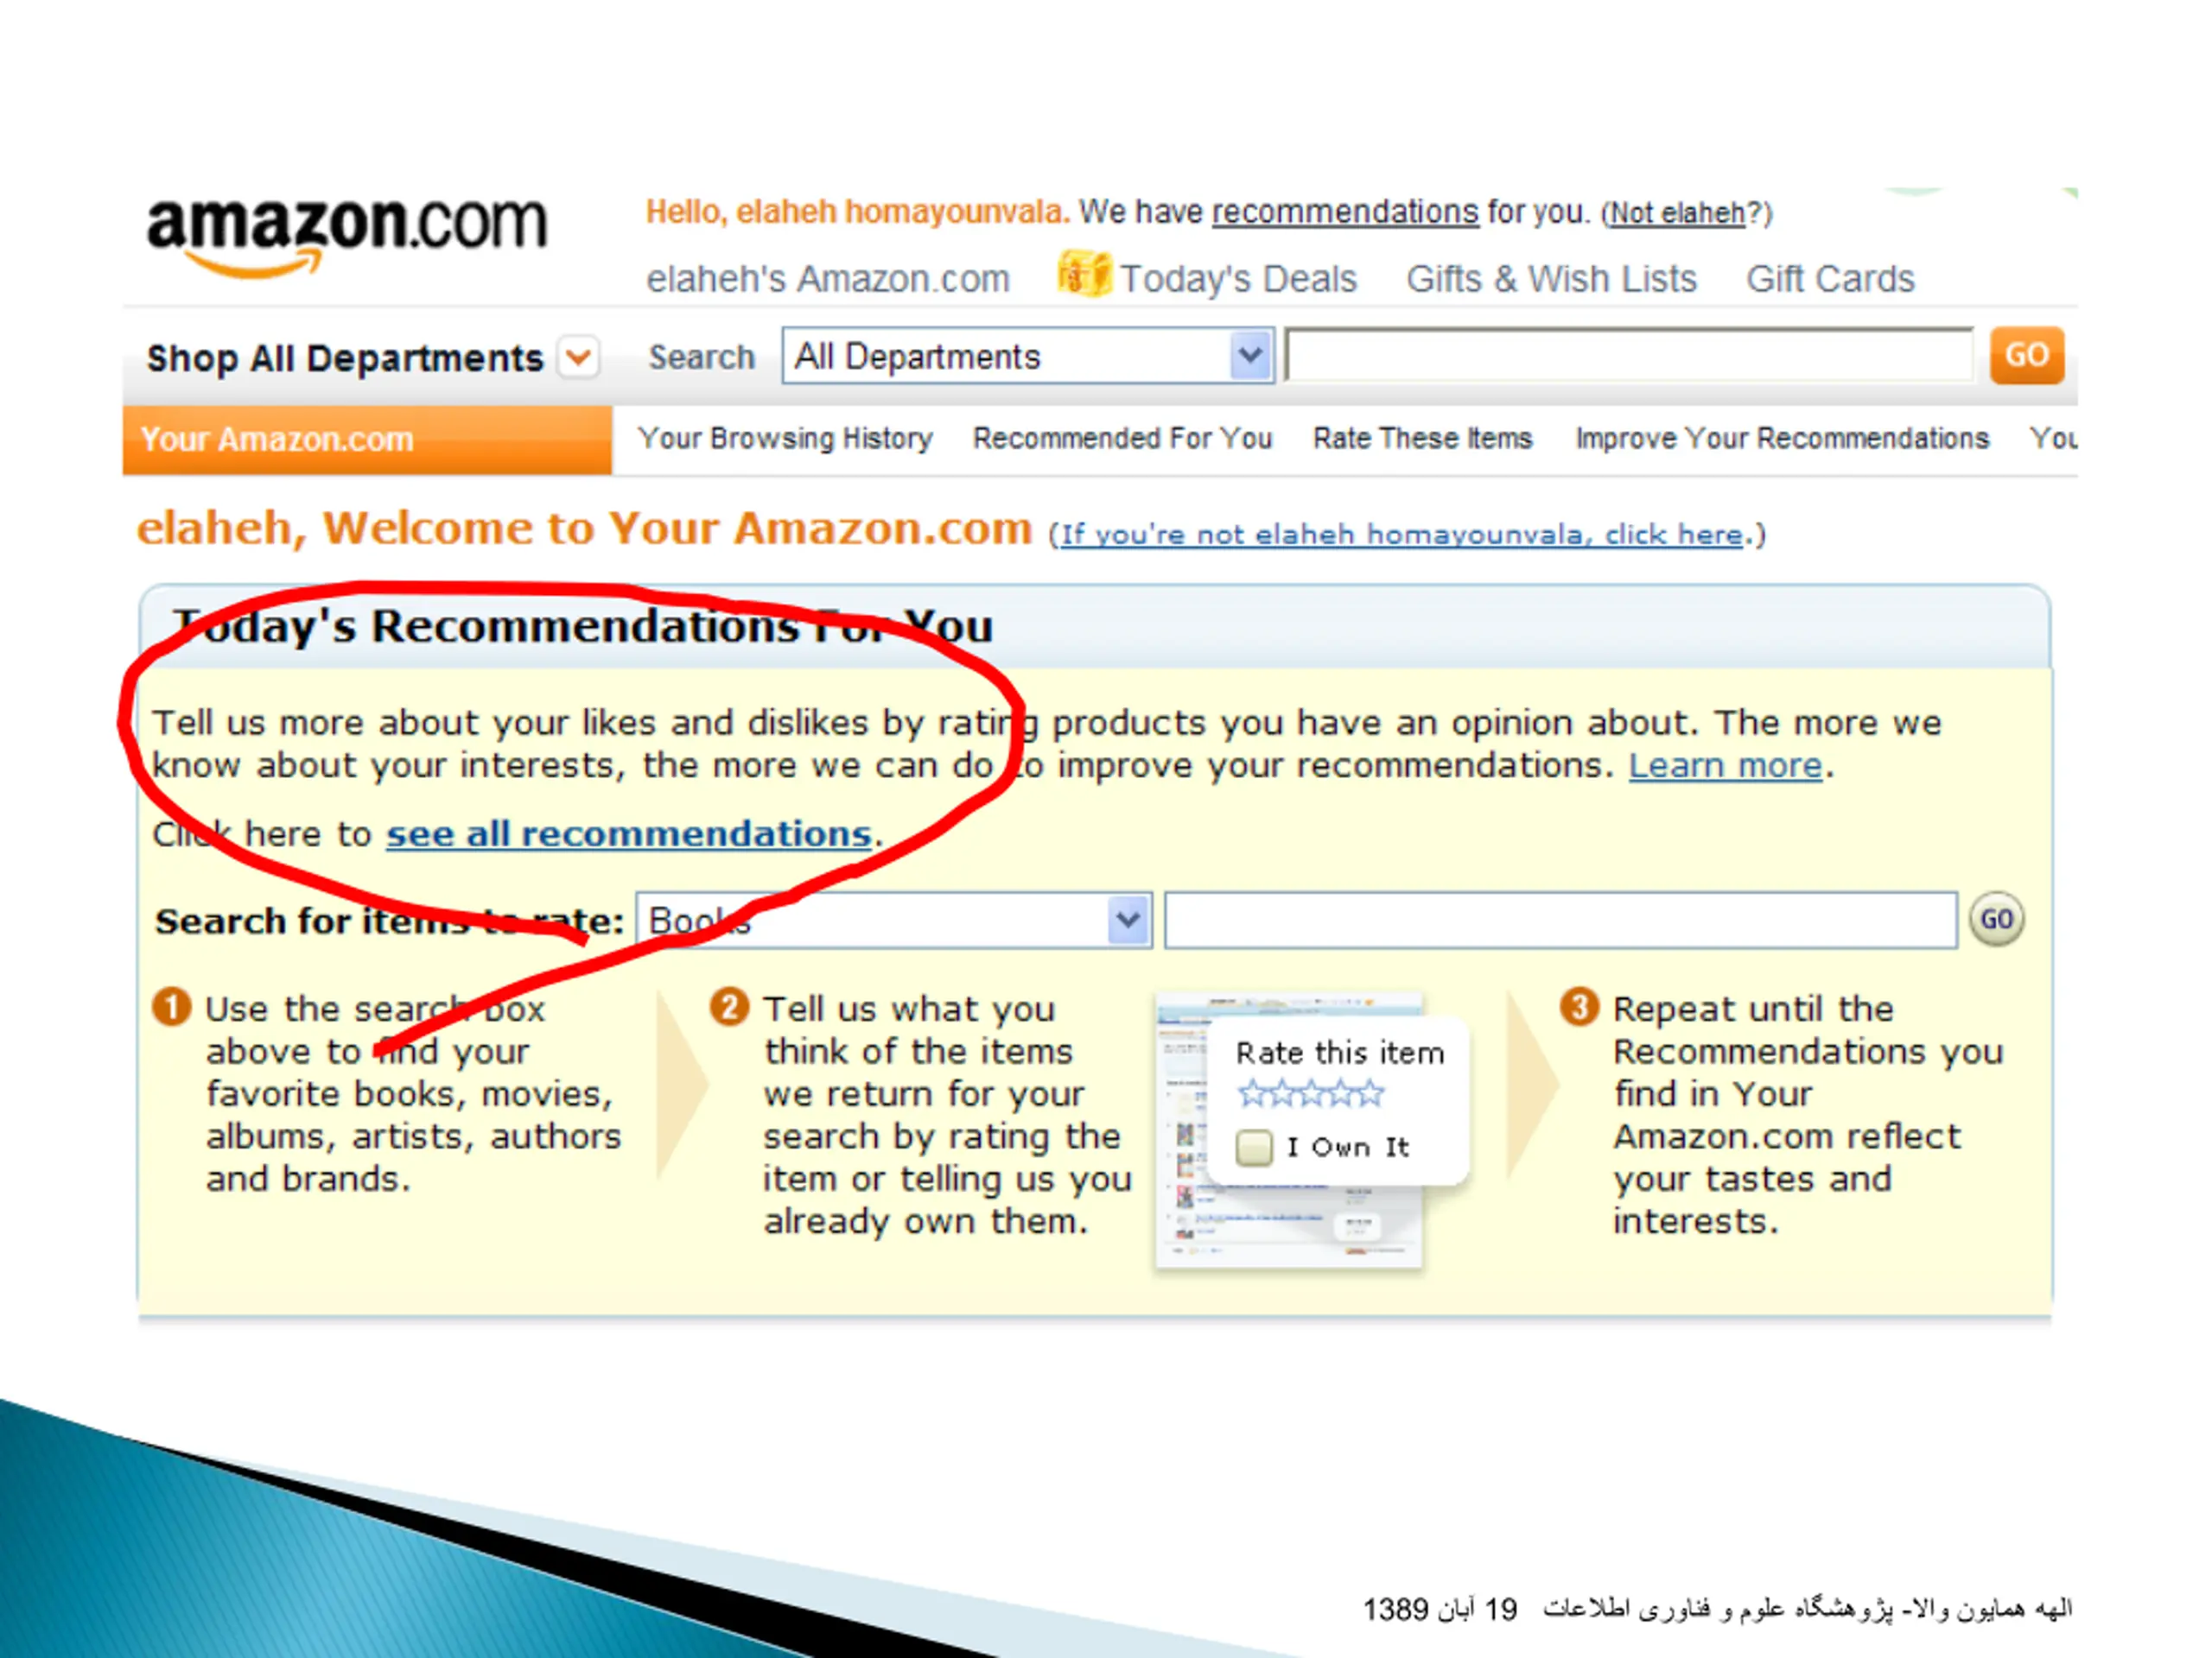Click the see all recommendations link
The height and width of the screenshot is (1658, 2212).
[x=629, y=834]
